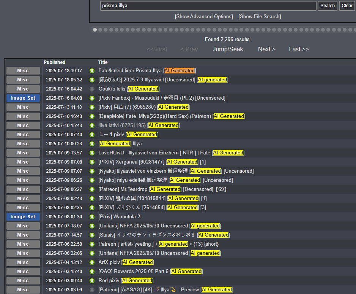
Task: Go to the Next results page
Action: click(x=267, y=49)
